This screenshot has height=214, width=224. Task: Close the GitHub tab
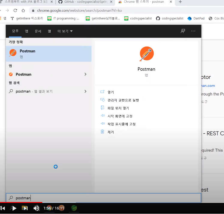point(111,2)
